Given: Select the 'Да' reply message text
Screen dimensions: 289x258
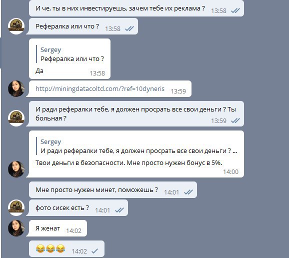Looking at the screenshot, I should pos(39,71).
